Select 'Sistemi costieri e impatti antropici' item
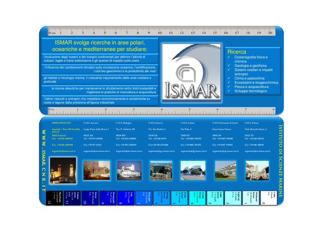The height and width of the screenshot is (233, 330). pyautogui.click(x=253, y=72)
